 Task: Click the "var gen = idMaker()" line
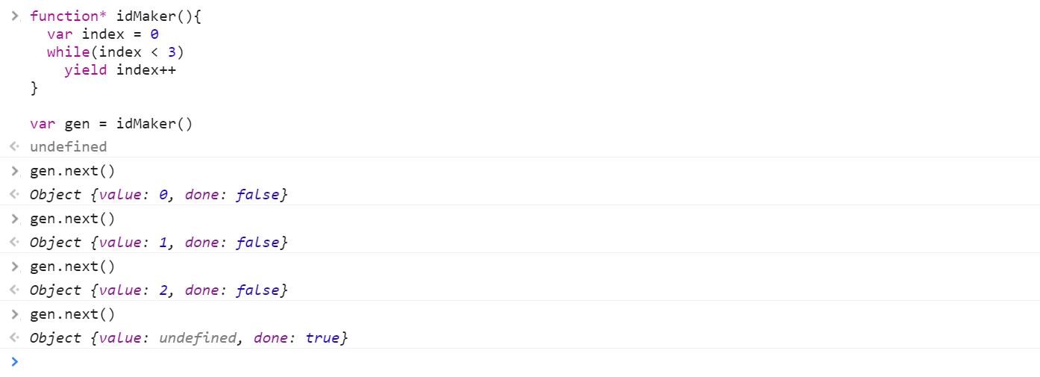coord(111,124)
